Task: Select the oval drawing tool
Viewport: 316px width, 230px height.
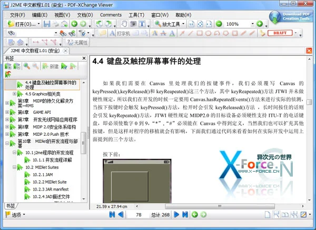Action: (208, 33)
